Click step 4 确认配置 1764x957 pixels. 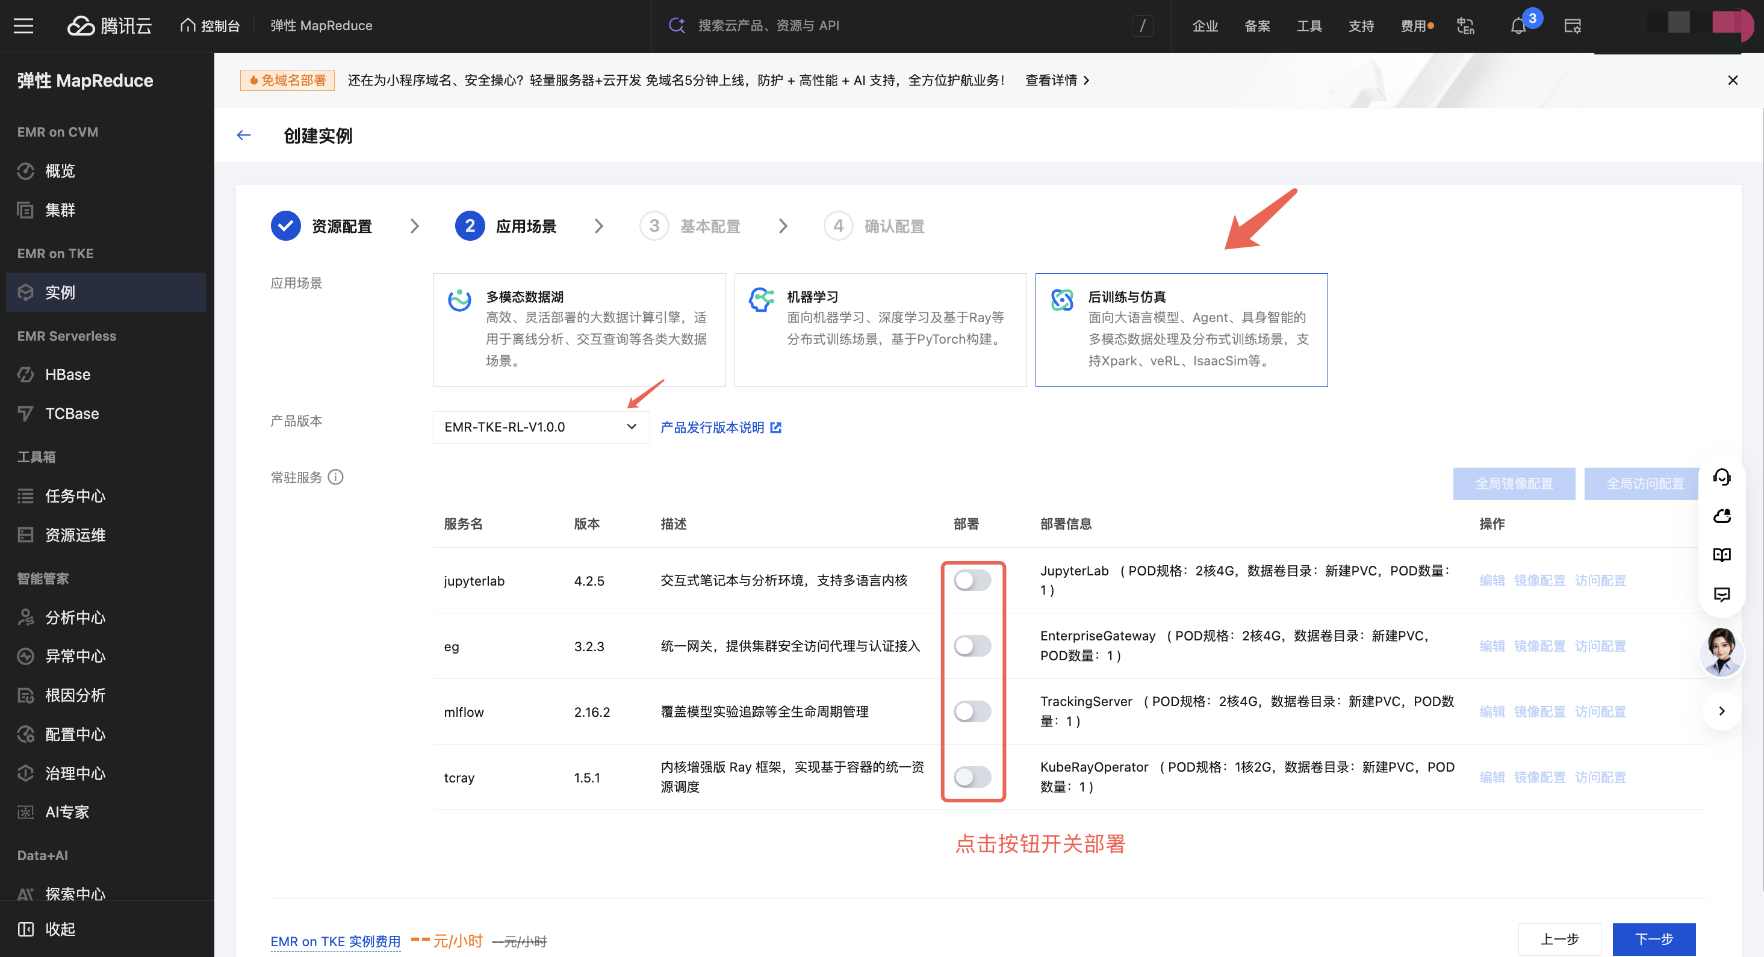click(874, 226)
